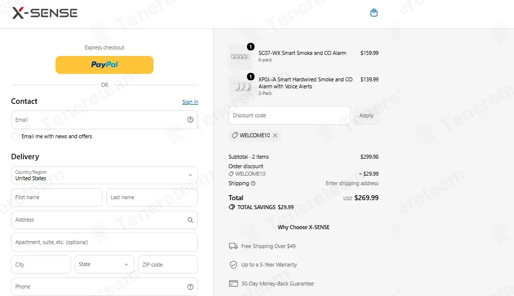This screenshot has width=514, height=296.
Task: Click Free Shipping Over $49 text
Action: (268, 246)
